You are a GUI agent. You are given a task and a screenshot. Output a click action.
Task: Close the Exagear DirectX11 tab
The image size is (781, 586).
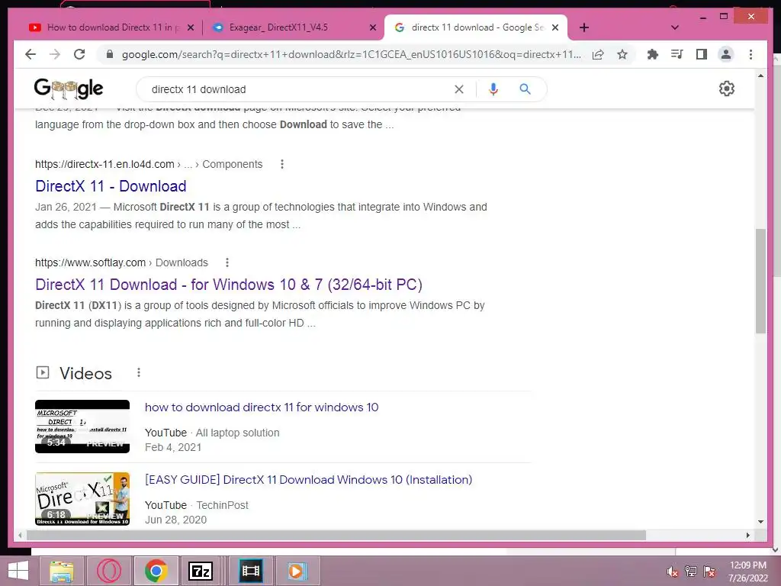372,27
